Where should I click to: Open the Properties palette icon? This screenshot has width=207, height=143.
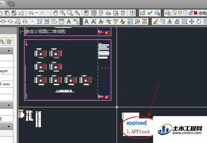tap(87, 13)
